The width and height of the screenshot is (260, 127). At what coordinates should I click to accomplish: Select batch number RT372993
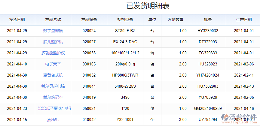pyautogui.click(x=208, y=42)
